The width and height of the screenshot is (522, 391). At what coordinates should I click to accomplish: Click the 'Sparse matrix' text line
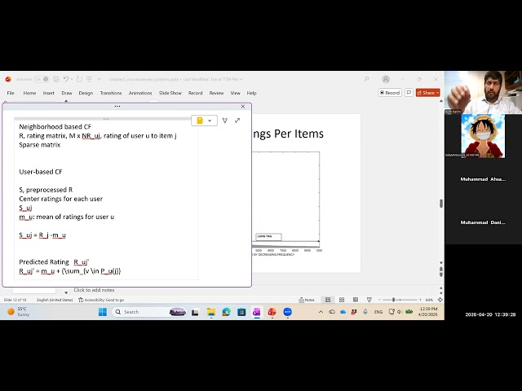[40, 145]
